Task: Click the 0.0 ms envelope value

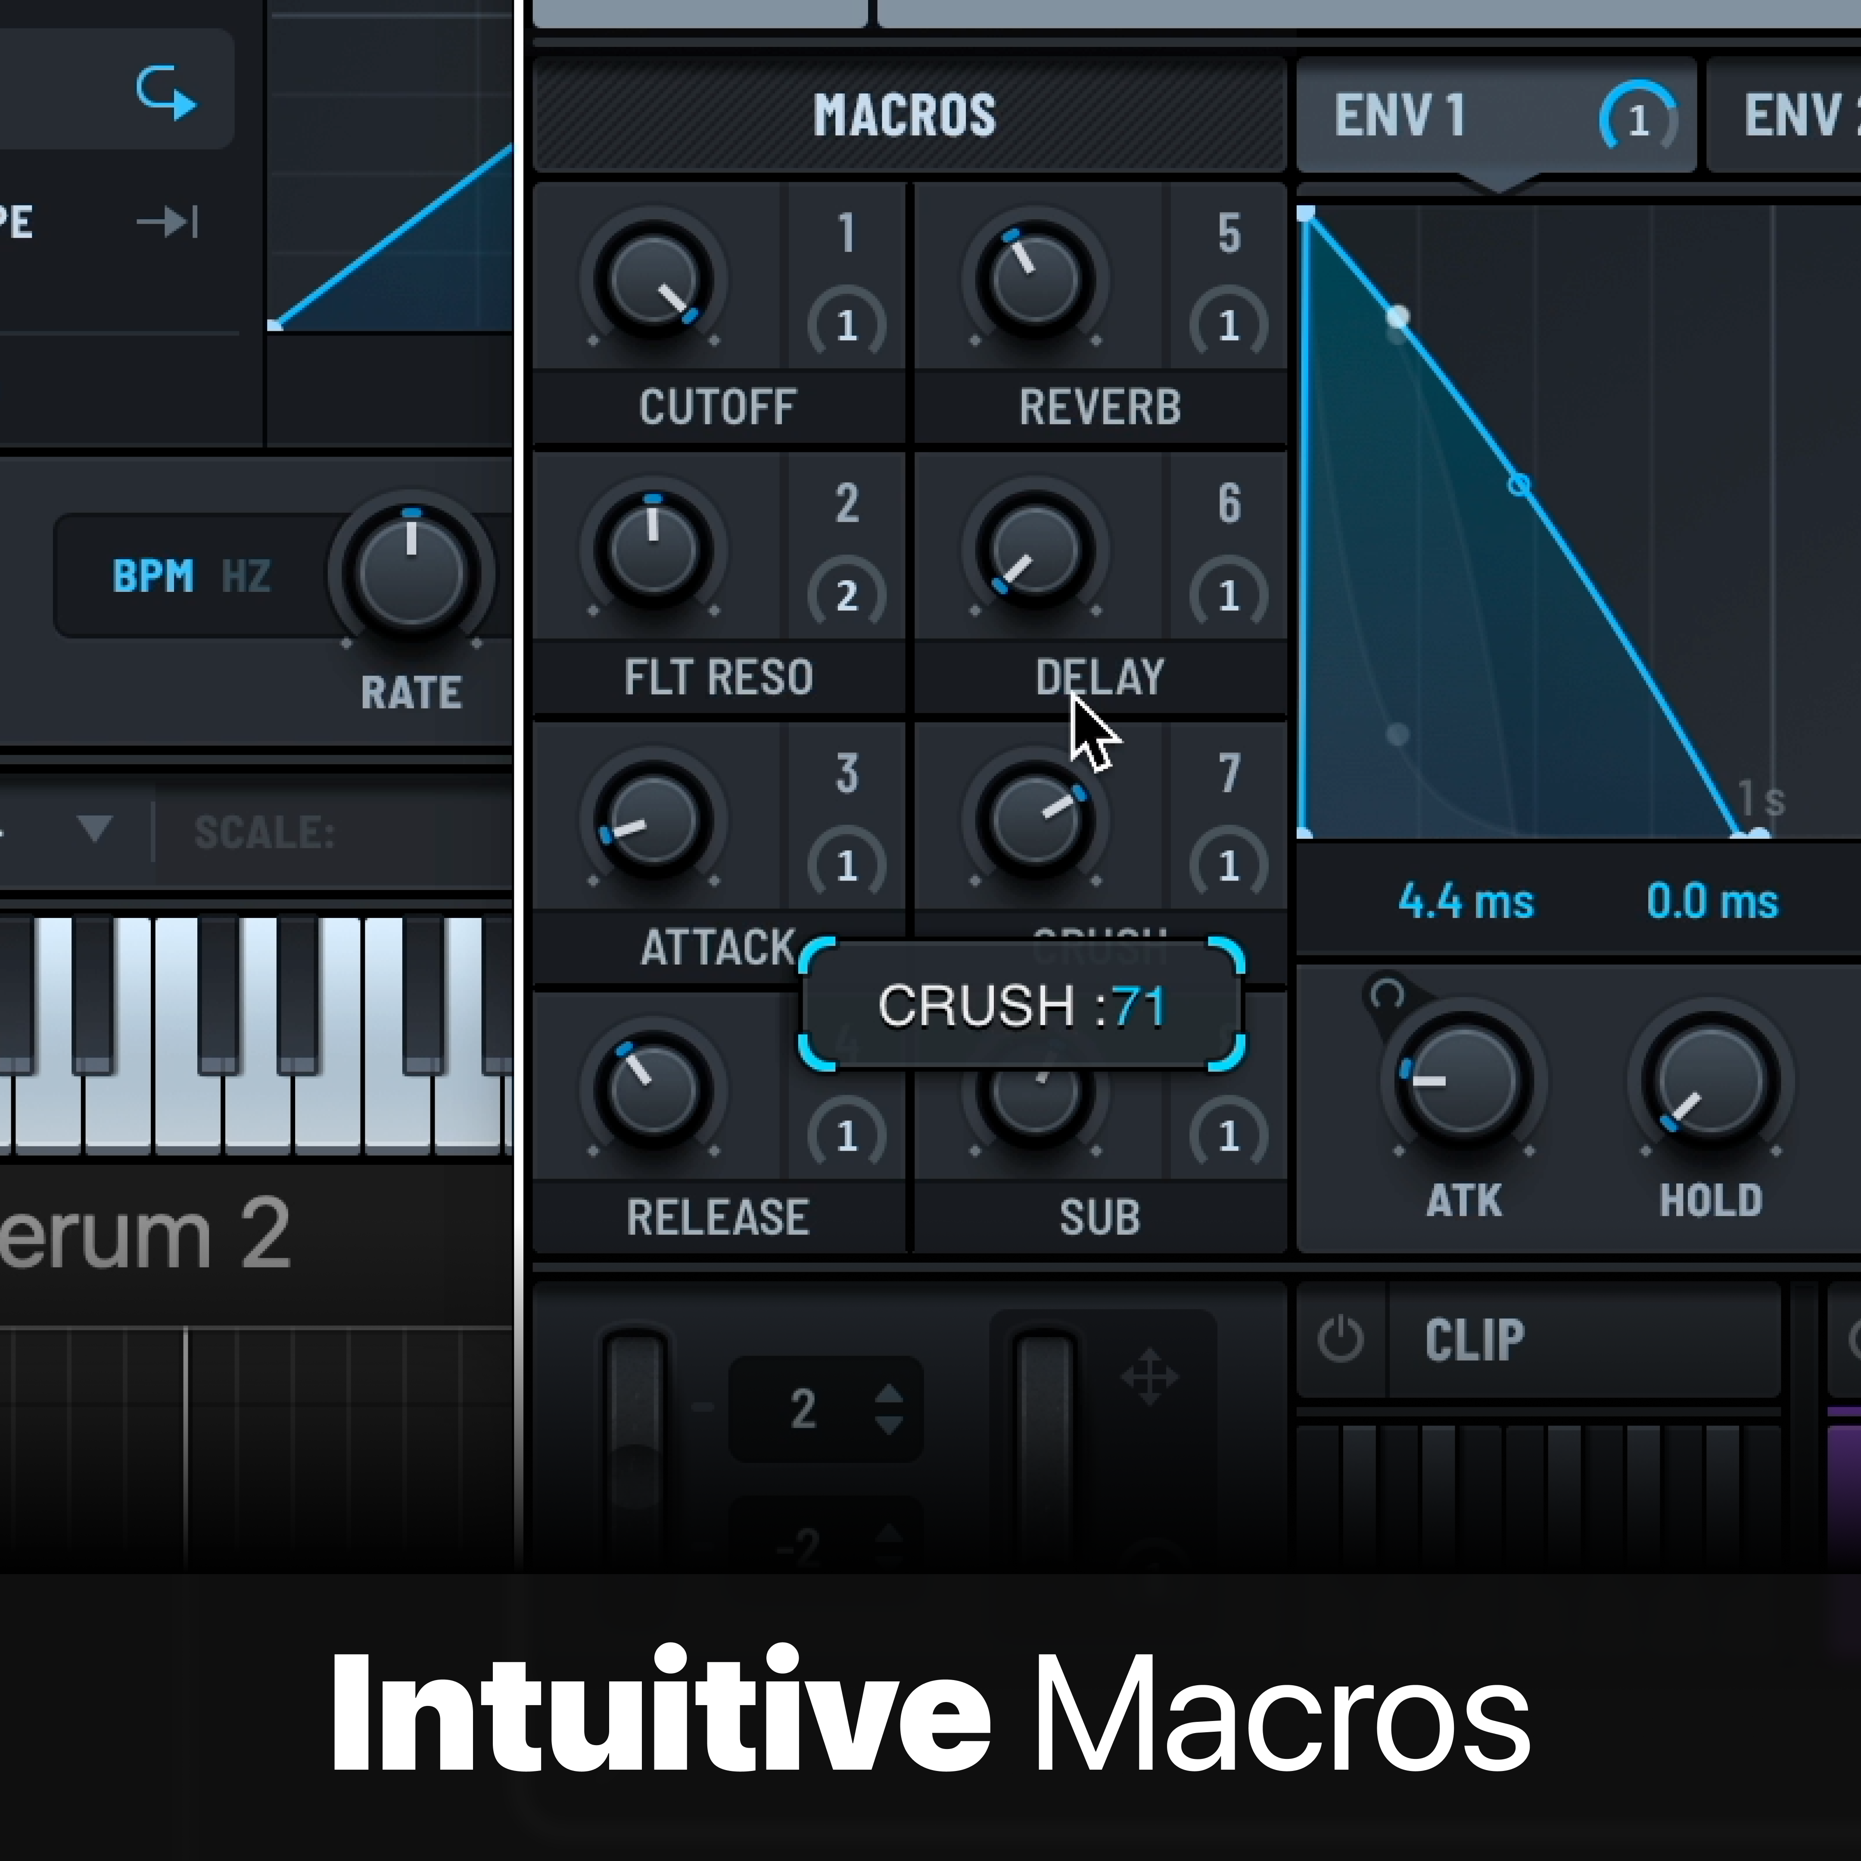Action: click(1713, 902)
